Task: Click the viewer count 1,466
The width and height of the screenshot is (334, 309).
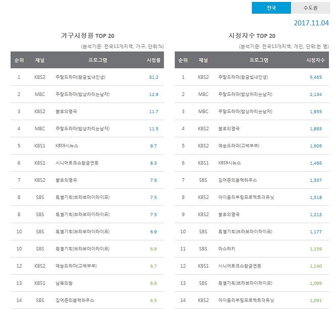Action: [316, 163]
